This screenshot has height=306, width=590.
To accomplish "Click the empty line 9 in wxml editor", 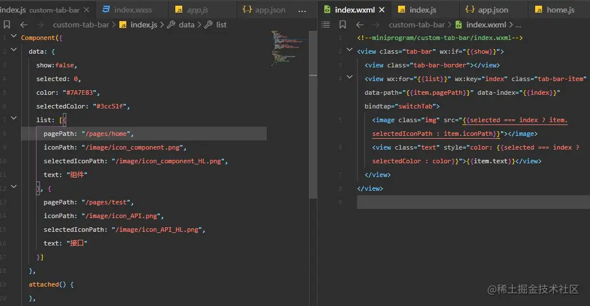I will click(473, 202).
